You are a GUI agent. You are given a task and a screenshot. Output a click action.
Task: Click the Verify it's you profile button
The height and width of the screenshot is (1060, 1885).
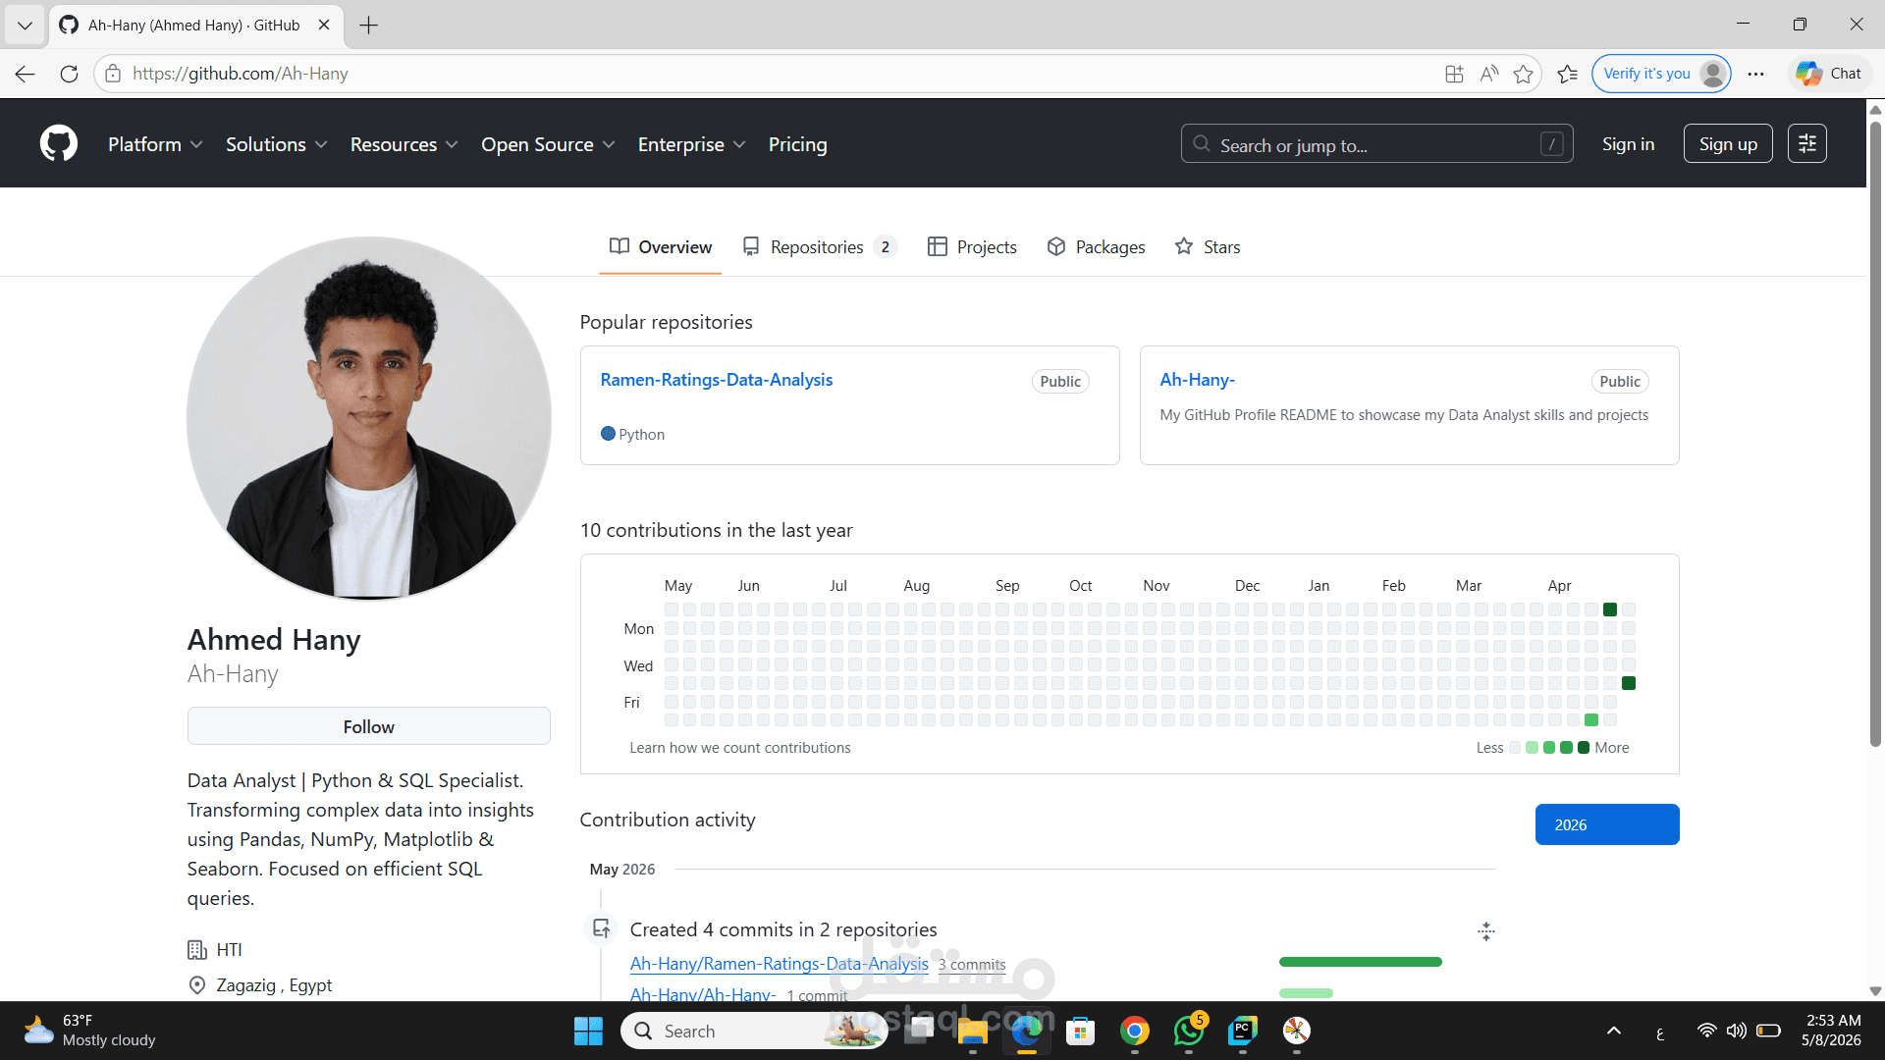point(1661,74)
